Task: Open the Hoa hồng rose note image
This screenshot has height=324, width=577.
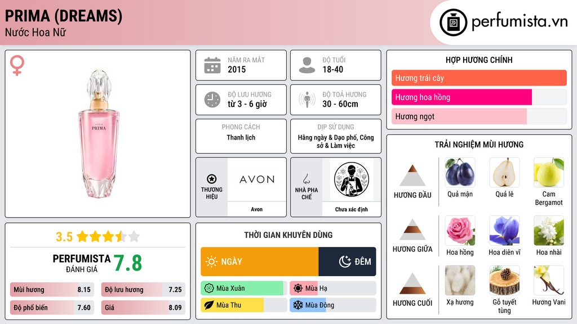Action: [460, 231]
